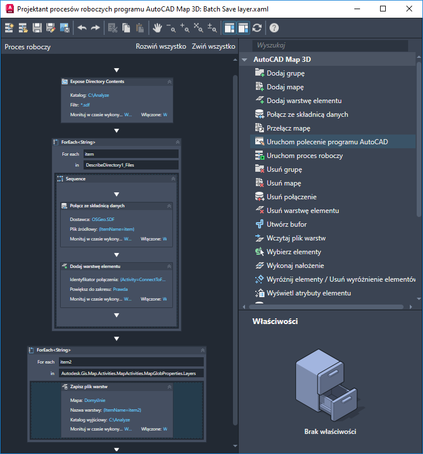Collapse the first ForEach<String> block
The image size is (423, 454).
point(178,142)
